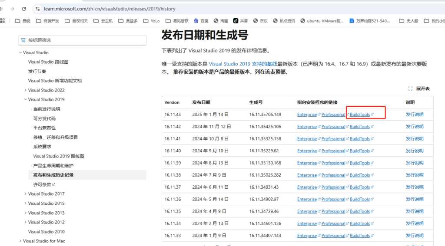Open the 万界仙踪 bookmark
Viewport: 445px width, 246px height.
pyautogui.click(x=369, y=21)
